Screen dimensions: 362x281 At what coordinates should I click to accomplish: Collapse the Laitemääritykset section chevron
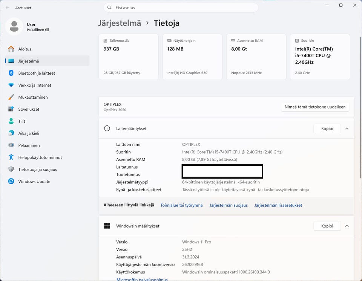click(x=347, y=128)
